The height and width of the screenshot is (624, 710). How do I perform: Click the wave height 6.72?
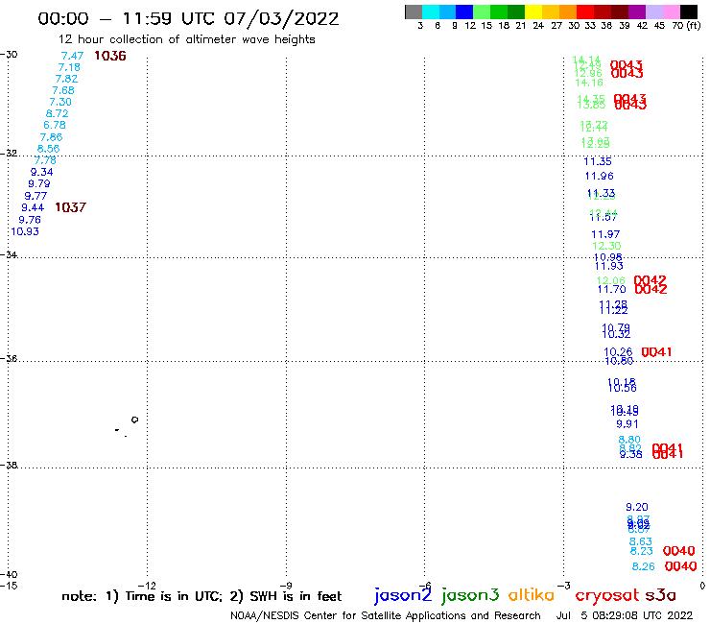57,113
